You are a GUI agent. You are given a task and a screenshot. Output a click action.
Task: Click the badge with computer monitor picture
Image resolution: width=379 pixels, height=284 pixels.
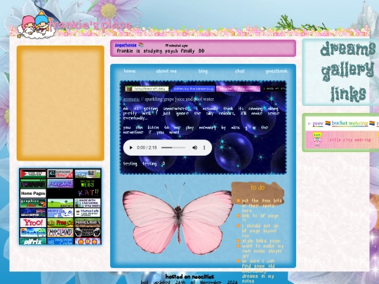[88, 174]
